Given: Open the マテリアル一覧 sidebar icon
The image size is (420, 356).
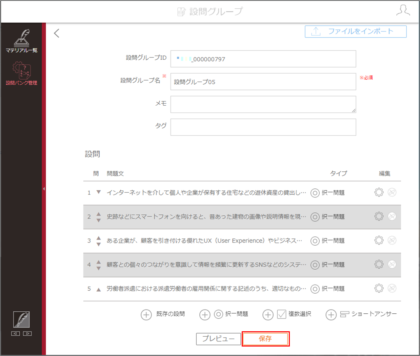Looking at the screenshot, I should 21,41.
